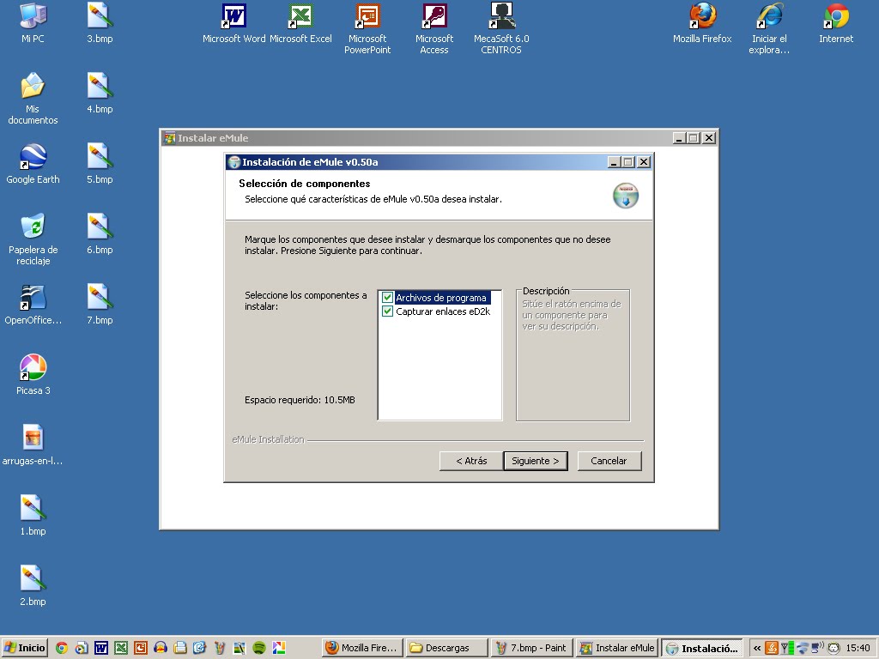
Task: Expand hidden tray icons with chevron
Action: click(x=757, y=648)
